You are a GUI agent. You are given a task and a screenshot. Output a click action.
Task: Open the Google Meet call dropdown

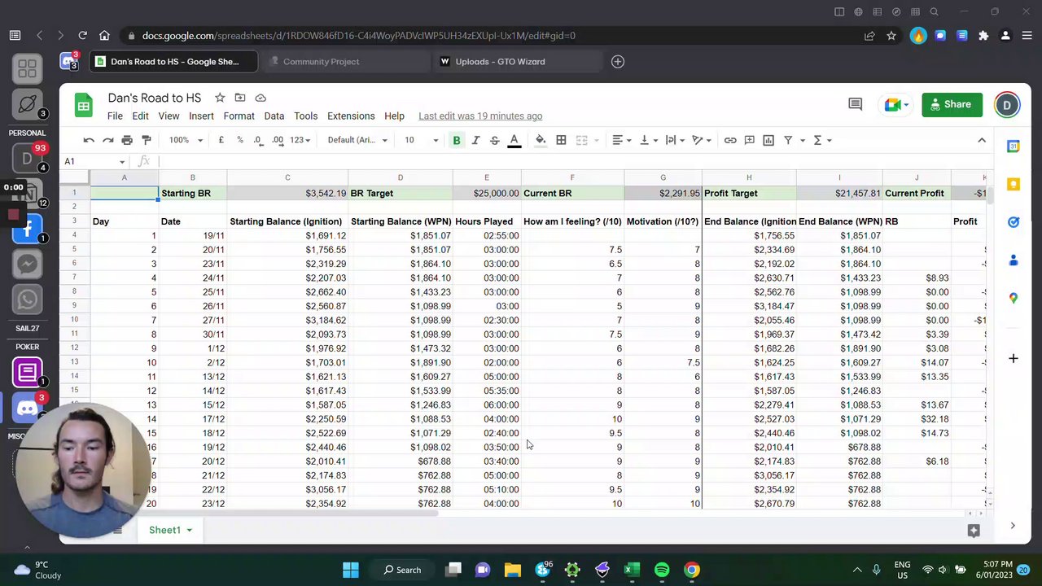896,104
